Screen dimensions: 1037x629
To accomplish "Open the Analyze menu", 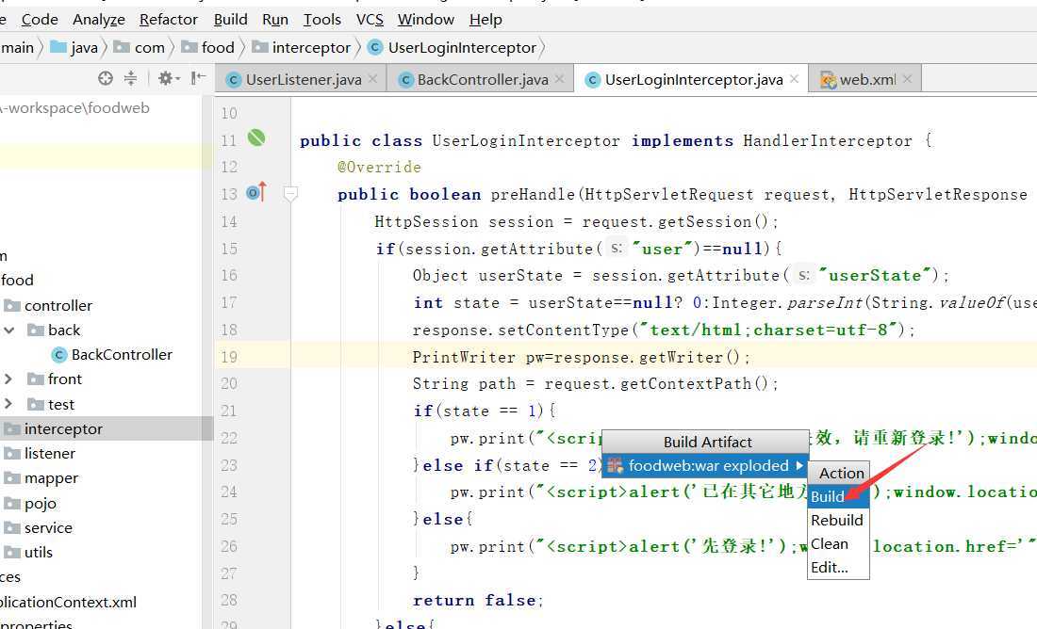I will tap(99, 20).
